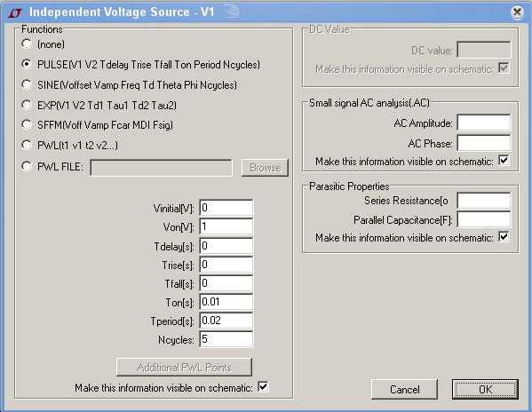Close the Independent Voltage Source dialog

[x=517, y=12]
